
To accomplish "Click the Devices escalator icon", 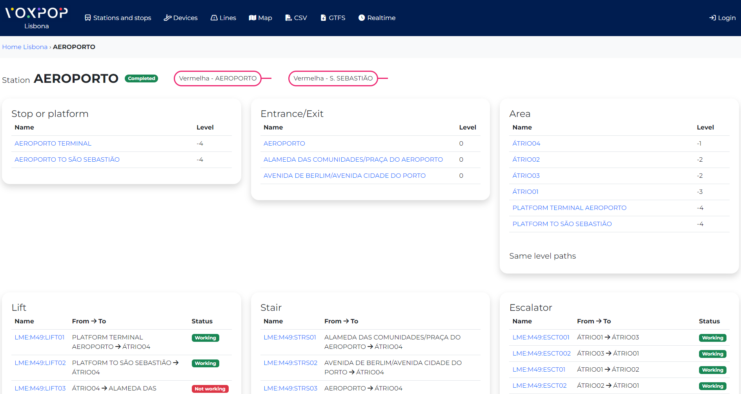I will [x=167, y=18].
